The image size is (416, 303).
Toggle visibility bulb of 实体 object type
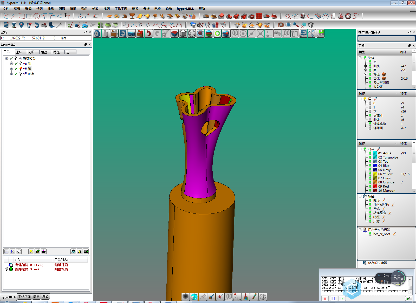pos(370,79)
